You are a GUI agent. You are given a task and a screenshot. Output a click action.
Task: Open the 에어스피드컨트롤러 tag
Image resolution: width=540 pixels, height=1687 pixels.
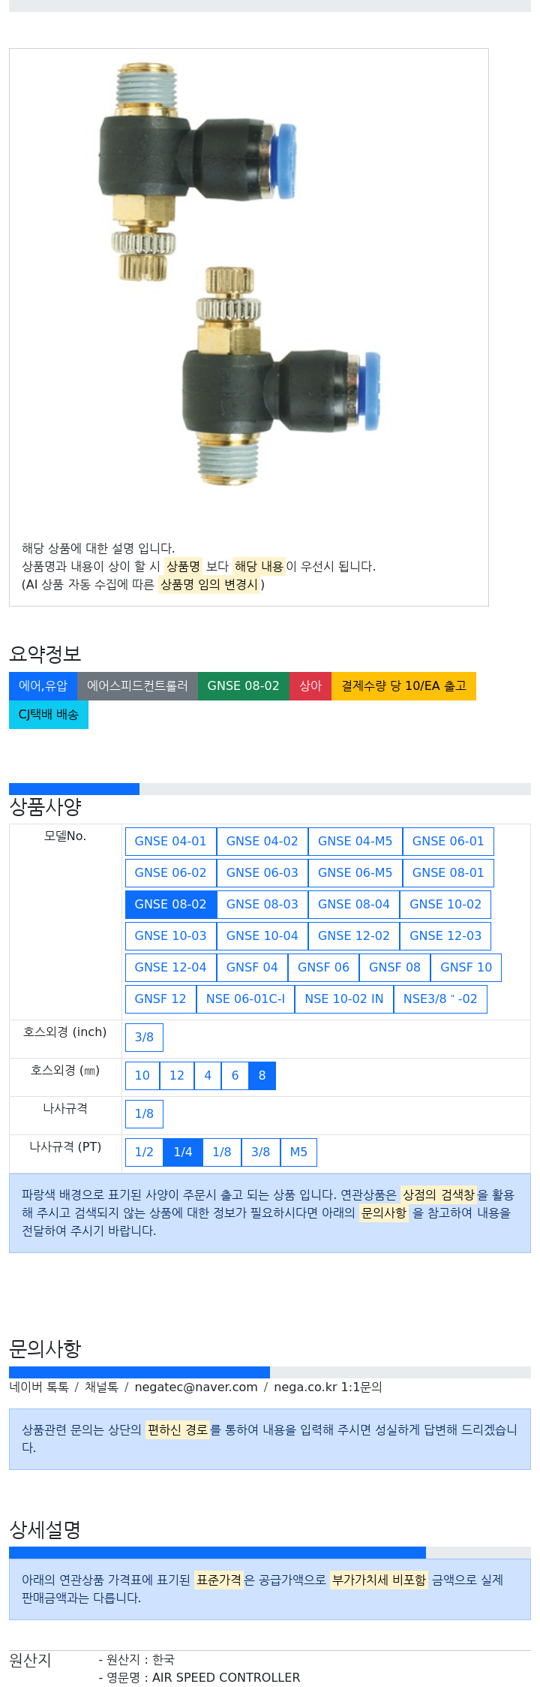point(137,686)
